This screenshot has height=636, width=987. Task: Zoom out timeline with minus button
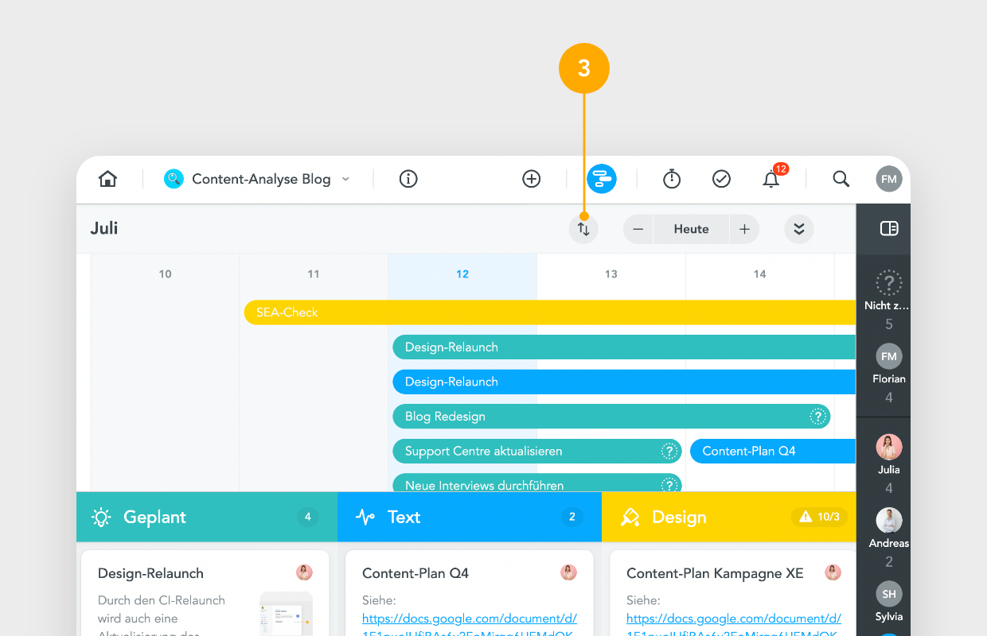point(638,230)
